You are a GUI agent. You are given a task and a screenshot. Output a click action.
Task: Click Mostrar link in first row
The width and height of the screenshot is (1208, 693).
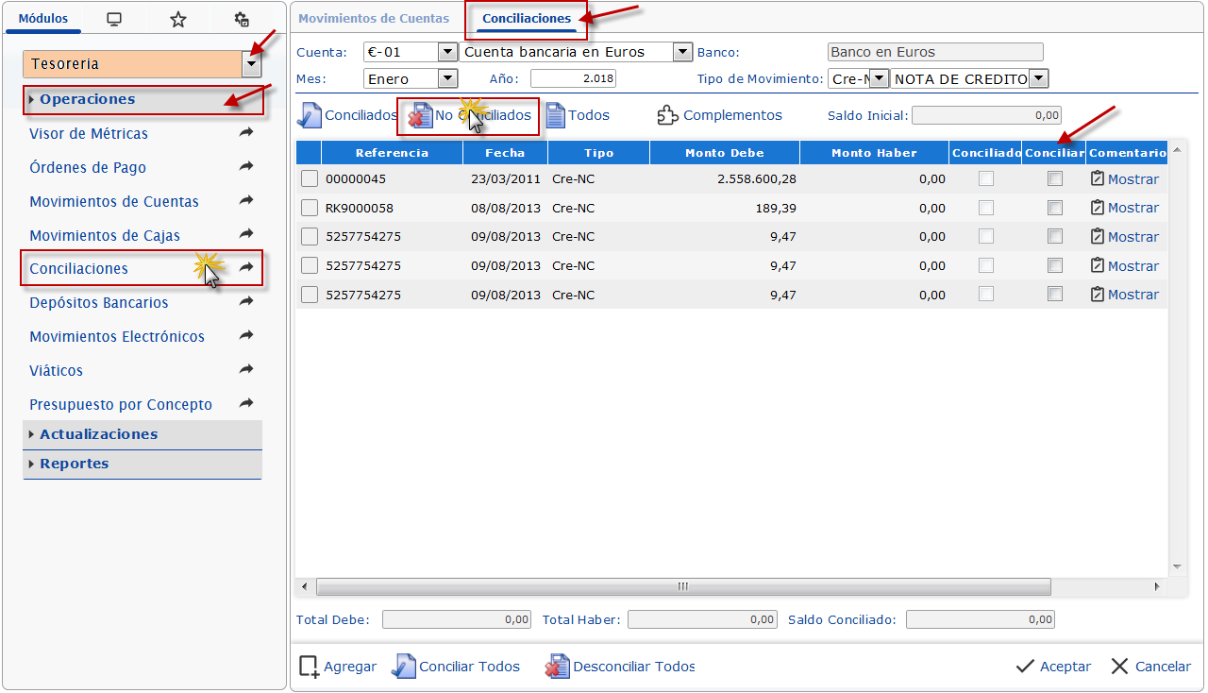[1132, 179]
